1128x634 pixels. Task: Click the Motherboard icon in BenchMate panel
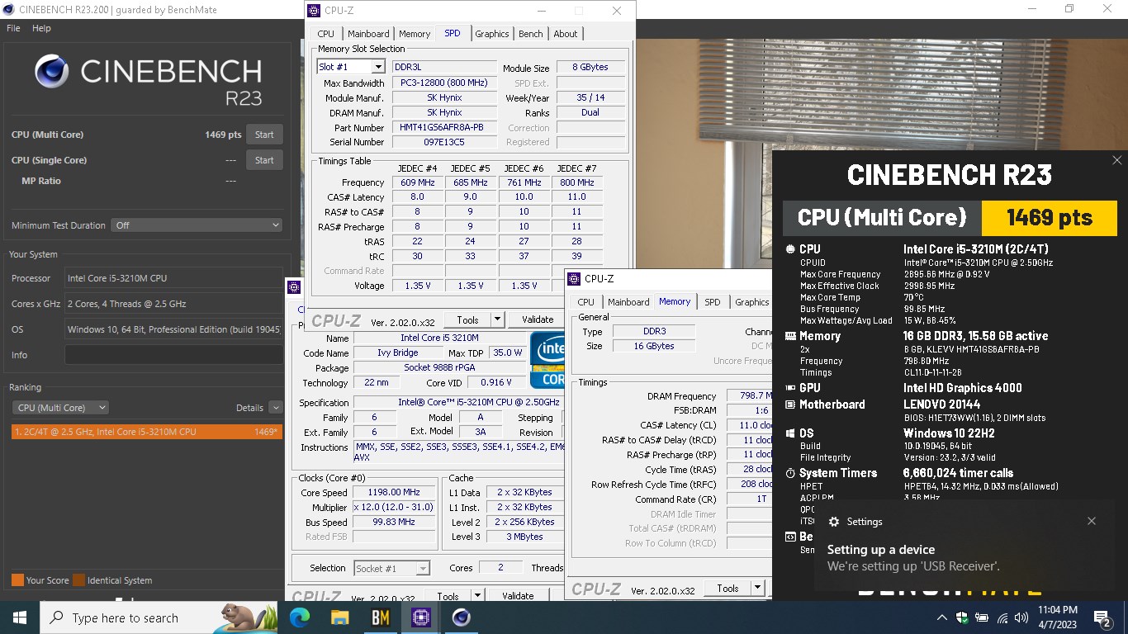(x=790, y=405)
